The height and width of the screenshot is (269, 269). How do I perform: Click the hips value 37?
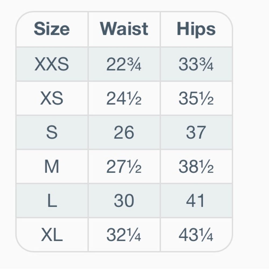click(196, 132)
